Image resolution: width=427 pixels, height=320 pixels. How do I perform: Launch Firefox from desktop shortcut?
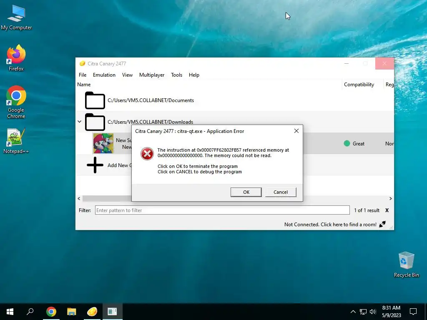tap(16, 58)
